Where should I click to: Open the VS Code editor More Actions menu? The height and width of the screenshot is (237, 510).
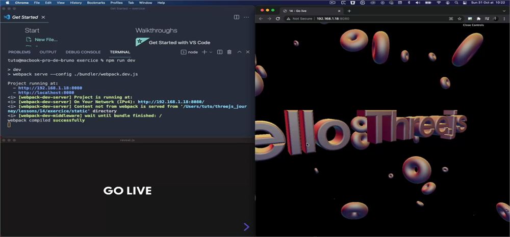pos(246,17)
